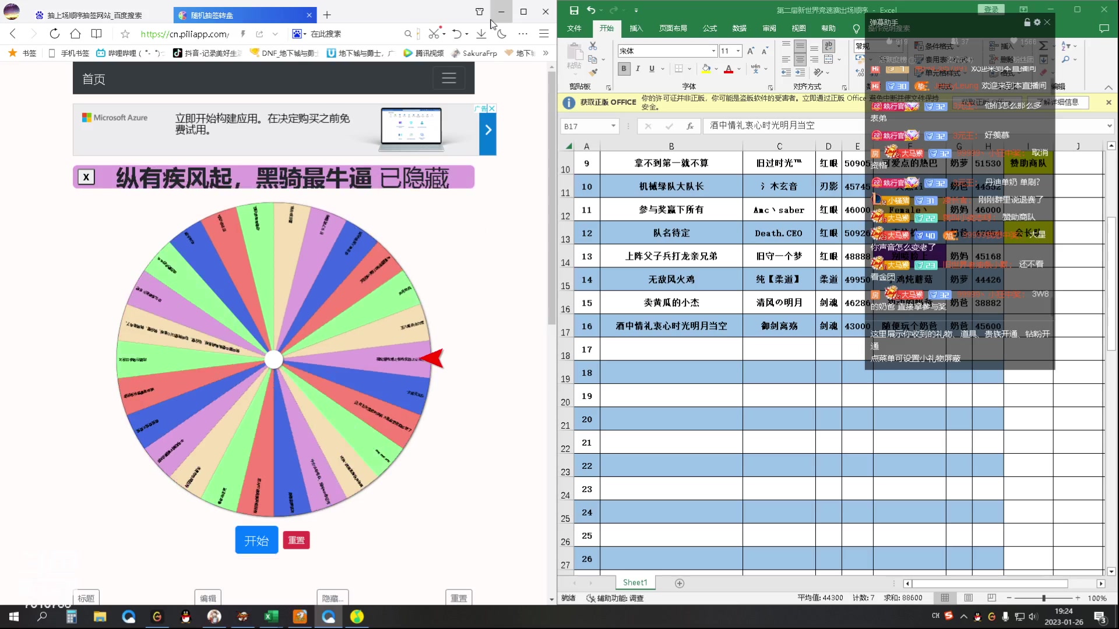Activate the Format Painter brush in Excel

point(593,73)
